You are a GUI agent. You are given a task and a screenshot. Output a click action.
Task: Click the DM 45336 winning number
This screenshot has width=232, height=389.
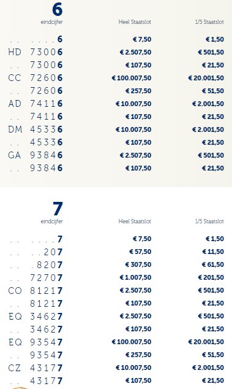(x=36, y=129)
